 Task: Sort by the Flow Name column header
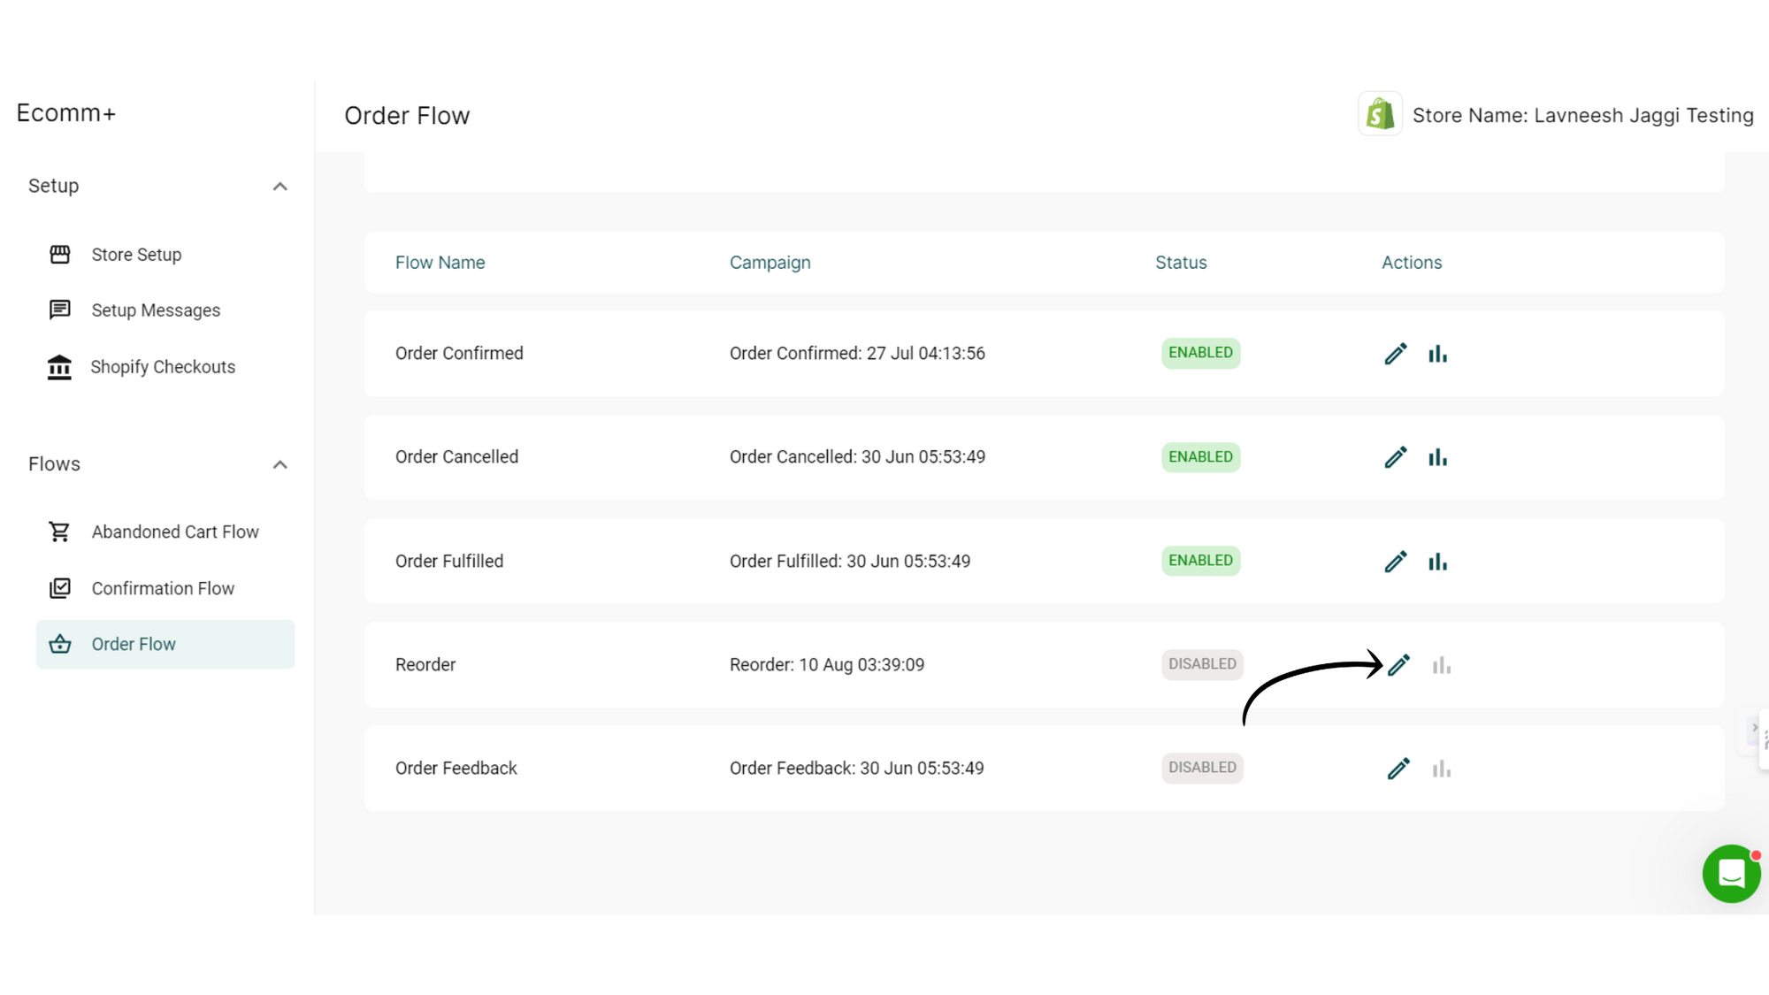pyautogui.click(x=440, y=262)
